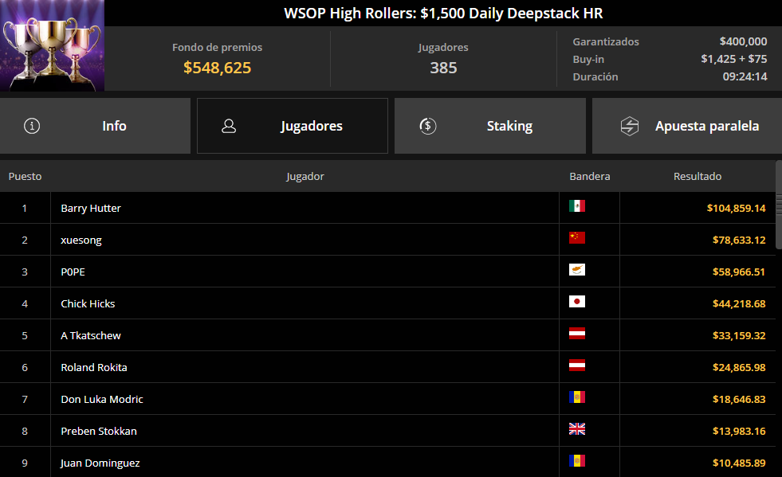Click the Mexico flag next to Barry Hutter

click(577, 206)
